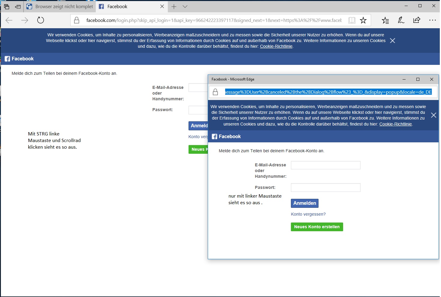Click the main window address bar URL
The image size is (441, 297).
pos(214,20)
